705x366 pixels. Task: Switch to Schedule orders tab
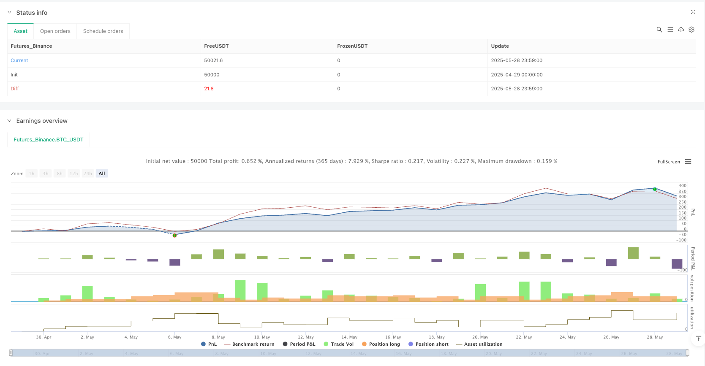pyautogui.click(x=103, y=31)
